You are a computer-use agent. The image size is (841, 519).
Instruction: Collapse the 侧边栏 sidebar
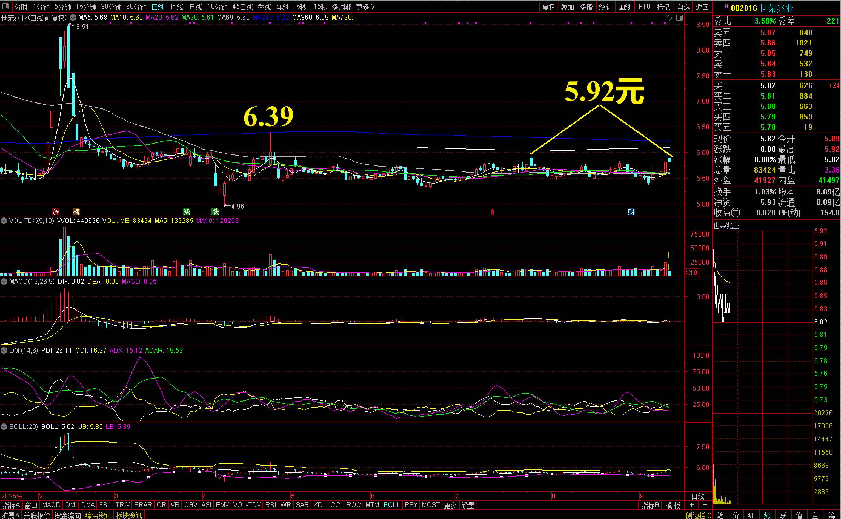pos(698,515)
